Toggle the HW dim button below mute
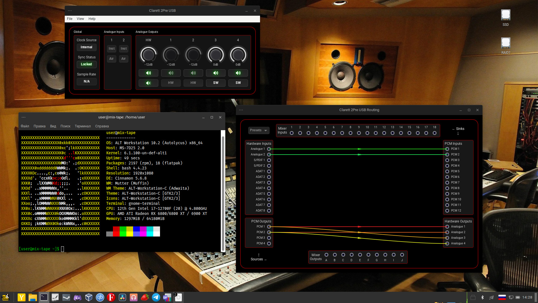Viewport: 538px width, 303px height. pyautogui.click(x=149, y=83)
